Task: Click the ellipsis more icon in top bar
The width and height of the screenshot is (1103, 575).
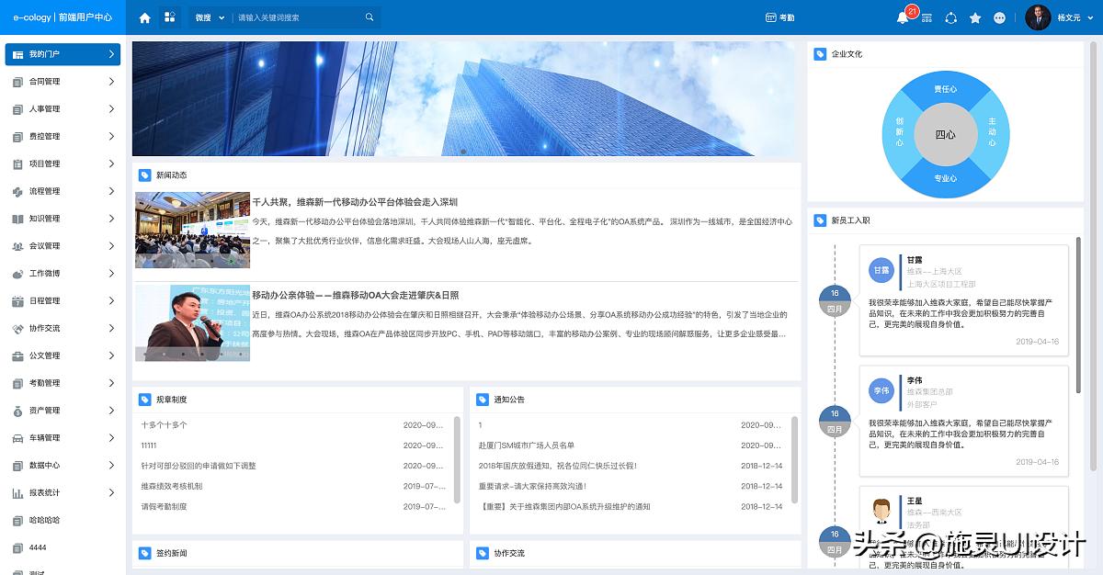Action: point(999,17)
